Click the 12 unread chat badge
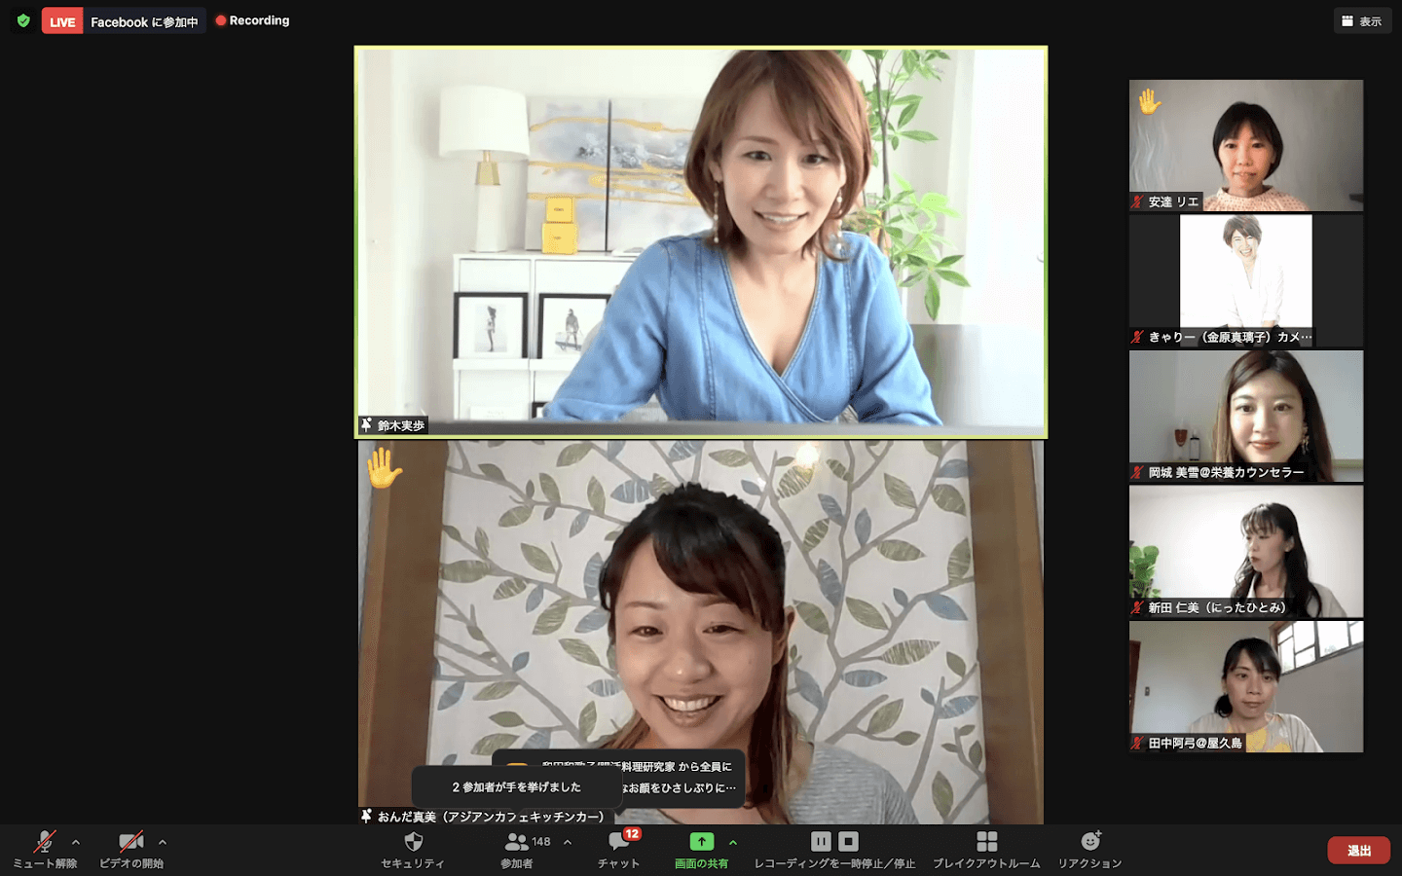This screenshot has width=1402, height=876. pos(632,834)
